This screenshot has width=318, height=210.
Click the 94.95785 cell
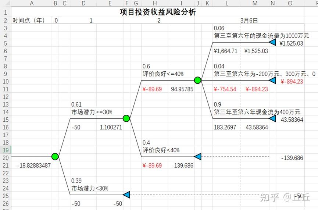pyautogui.click(x=182, y=89)
